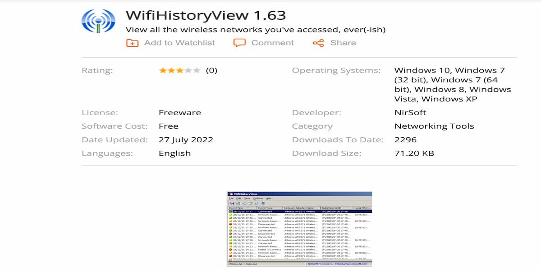The image size is (541, 270).
Task: Open the File menu in WifiHistoryView
Action: pyautogui.click(x=231, y=198)
